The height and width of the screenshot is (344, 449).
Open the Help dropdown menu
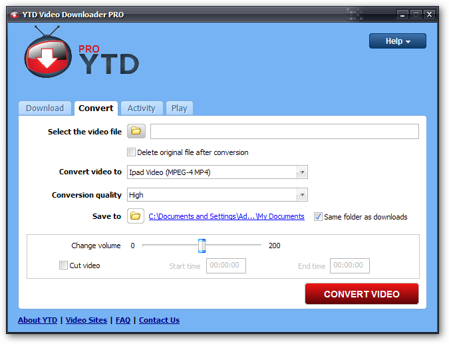[398, 41]
